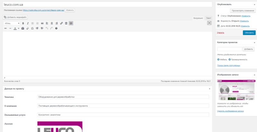
Task: Click the Добавить медиафайл button
Action: tap(15, 17)
